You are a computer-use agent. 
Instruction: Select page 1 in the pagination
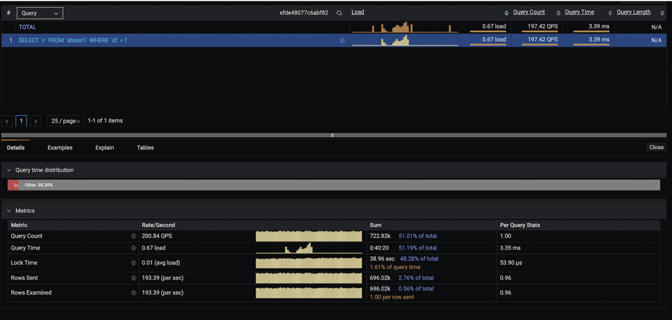click(x=21, y=121)
